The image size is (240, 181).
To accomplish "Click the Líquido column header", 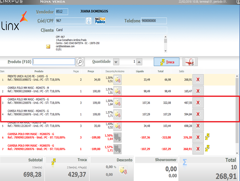I will click(x=140, y=71).
